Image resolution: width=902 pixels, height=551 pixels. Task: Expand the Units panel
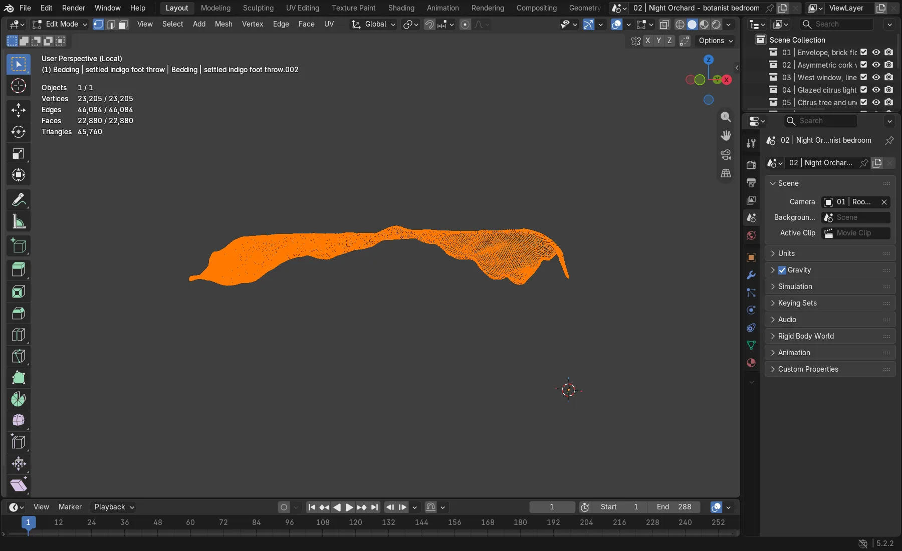[x=830, y=253]
